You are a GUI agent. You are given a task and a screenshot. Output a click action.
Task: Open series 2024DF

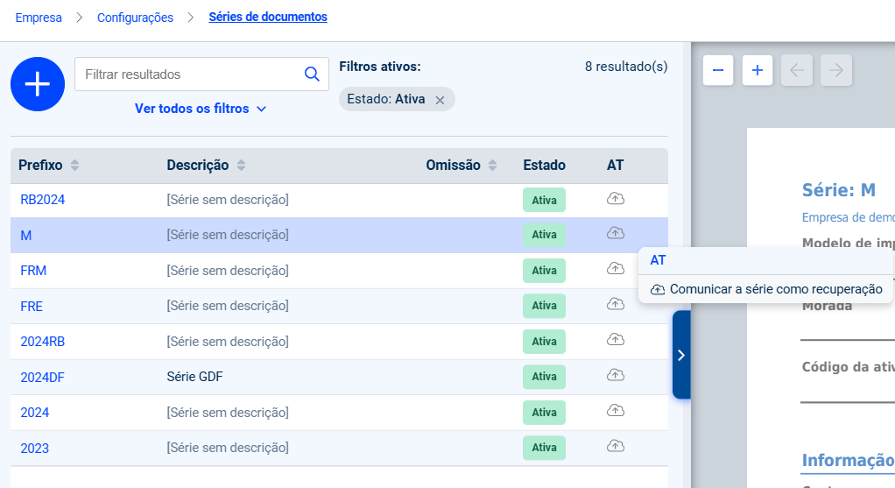pos(43,378)
